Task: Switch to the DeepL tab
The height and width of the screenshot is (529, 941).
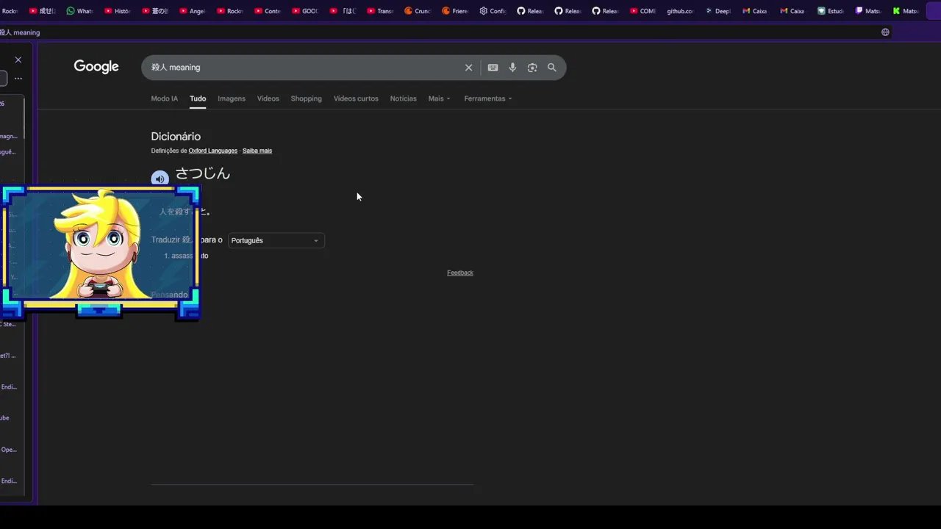Action: click(718, 11)
